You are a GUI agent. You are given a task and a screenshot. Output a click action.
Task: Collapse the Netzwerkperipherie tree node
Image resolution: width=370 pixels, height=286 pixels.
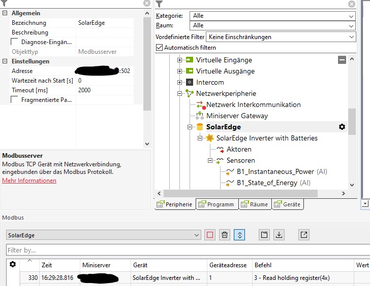pos(179,93)
